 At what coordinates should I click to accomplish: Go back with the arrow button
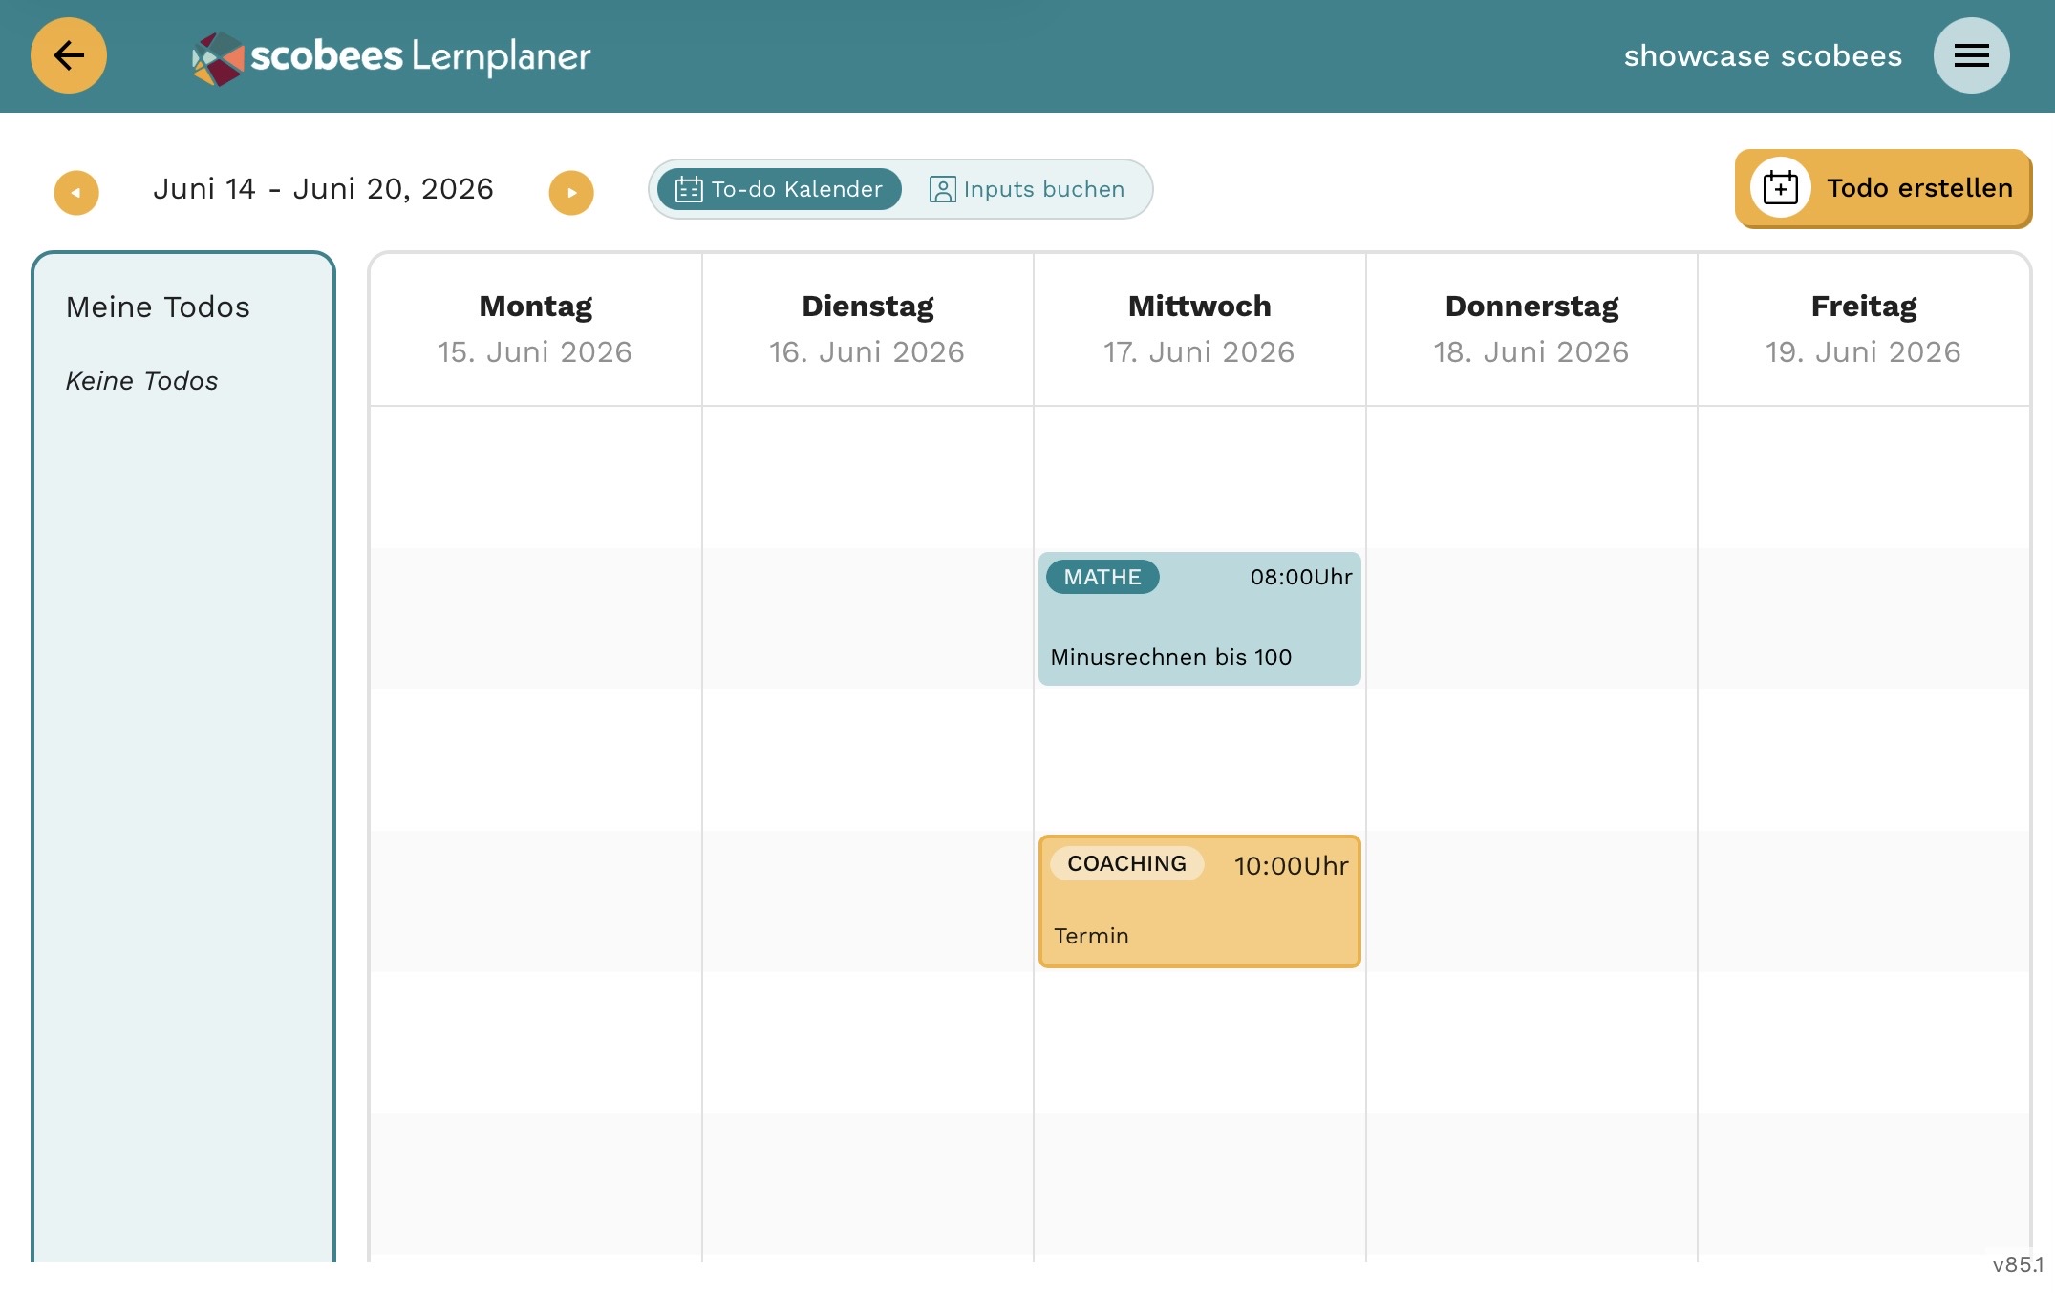69,55
